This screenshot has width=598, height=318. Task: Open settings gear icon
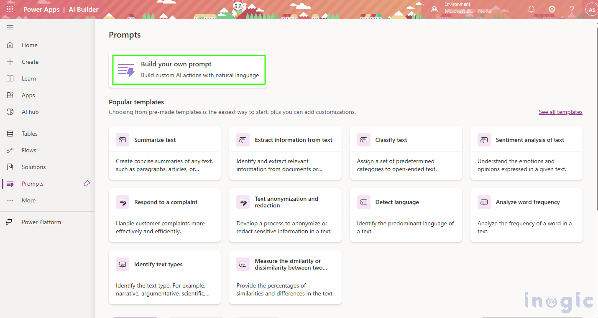(552, 9)
